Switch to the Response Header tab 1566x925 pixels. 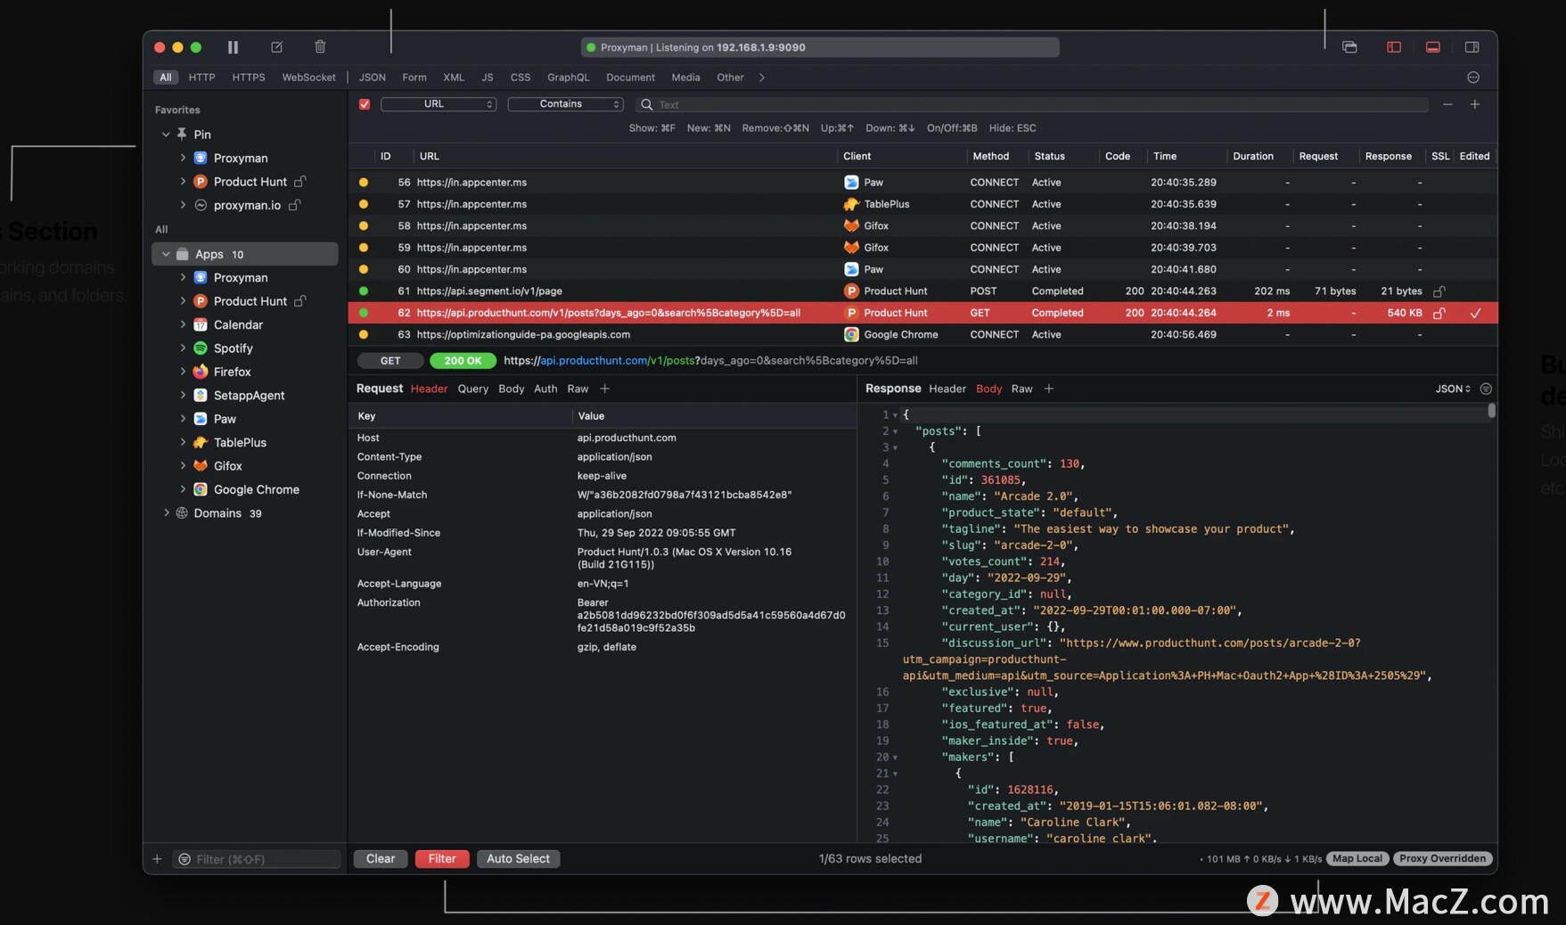pos(947,389)
